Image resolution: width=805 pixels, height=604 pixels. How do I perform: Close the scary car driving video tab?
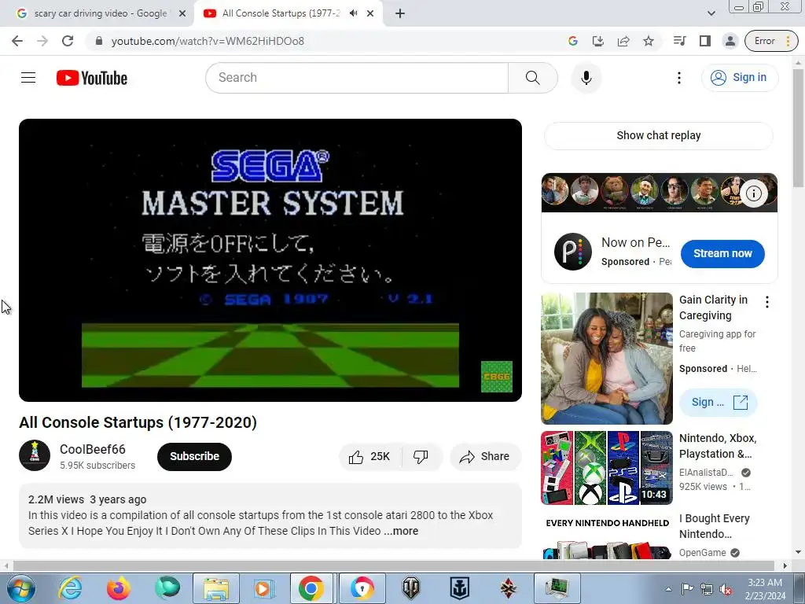point(182,13)
